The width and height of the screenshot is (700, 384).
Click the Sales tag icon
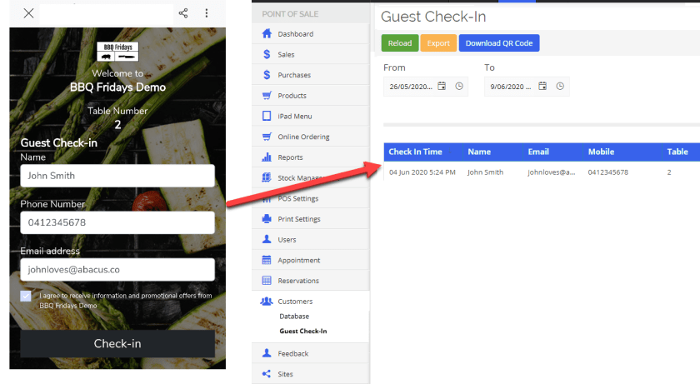click(x=267, y=54)
